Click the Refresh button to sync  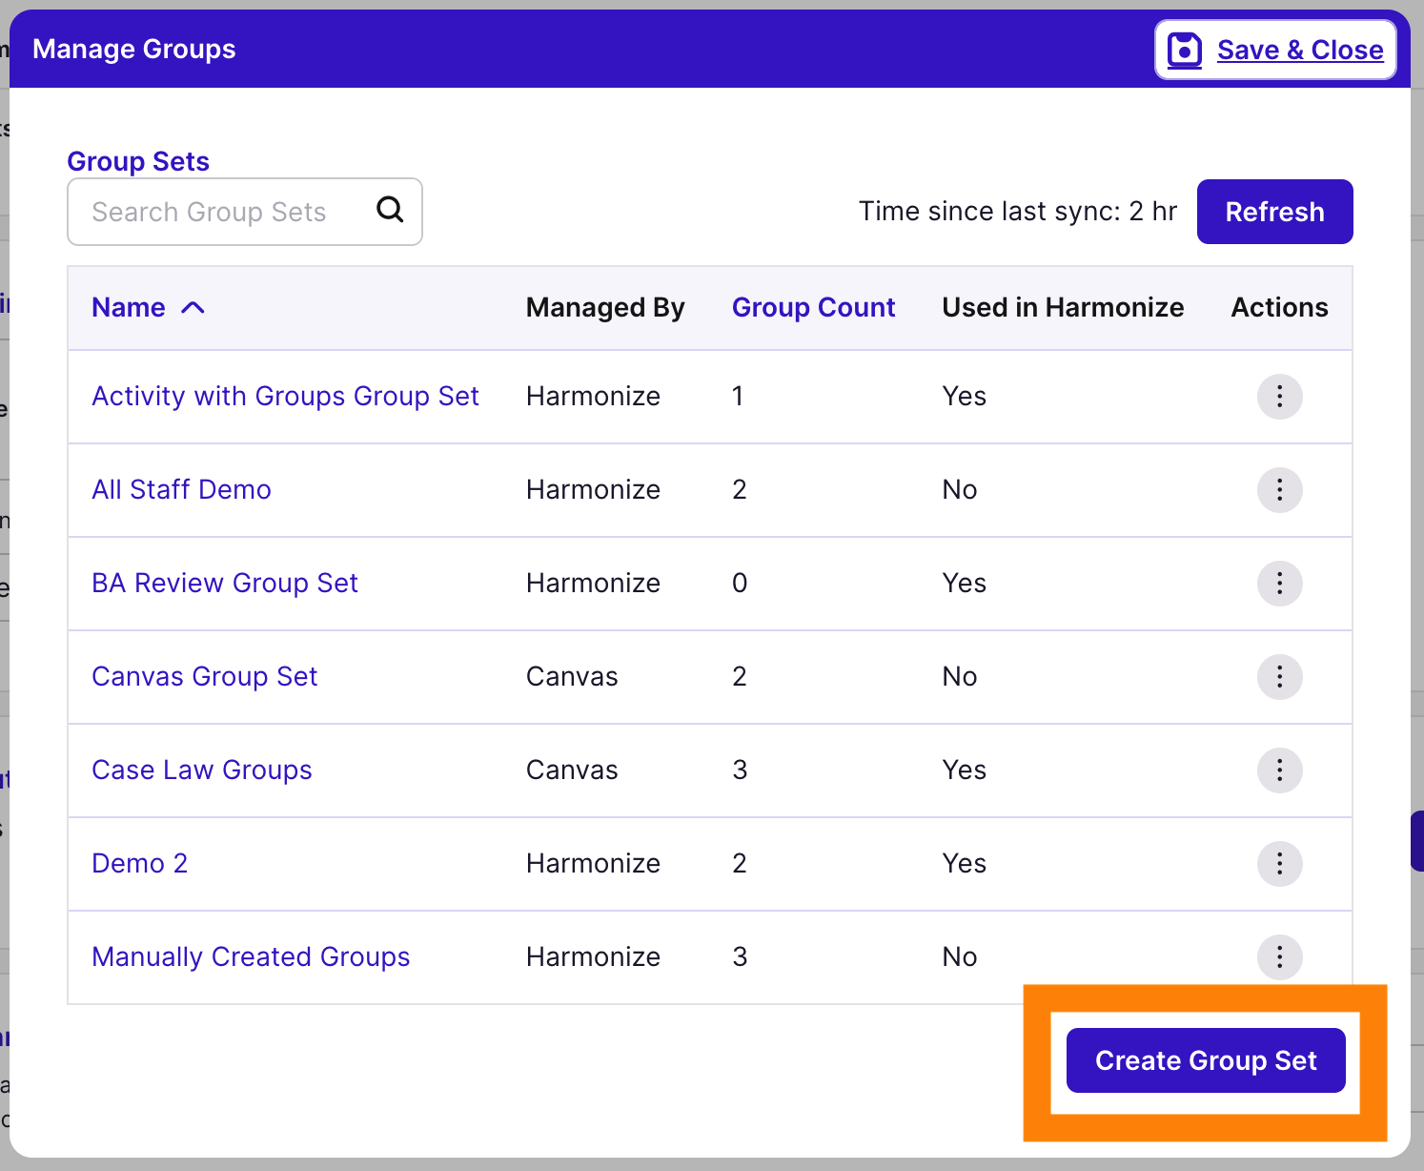tap(1274, 211)
